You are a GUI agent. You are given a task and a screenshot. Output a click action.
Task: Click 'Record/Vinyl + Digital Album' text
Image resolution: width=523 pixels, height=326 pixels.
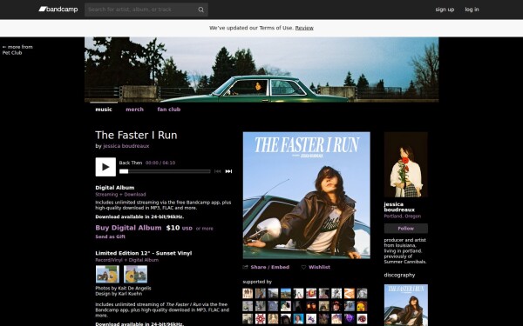click(126, 260)
